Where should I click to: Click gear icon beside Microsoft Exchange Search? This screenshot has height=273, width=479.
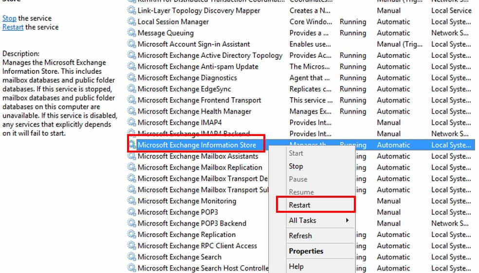(x=131, y=257)
